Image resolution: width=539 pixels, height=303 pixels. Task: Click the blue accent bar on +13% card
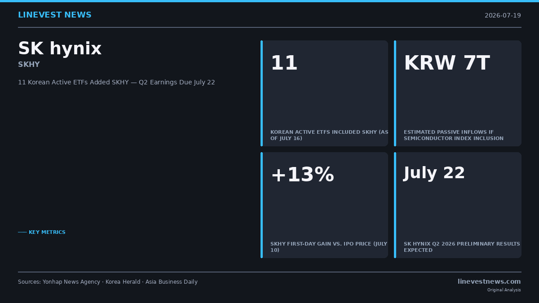(x=261, y=205)
